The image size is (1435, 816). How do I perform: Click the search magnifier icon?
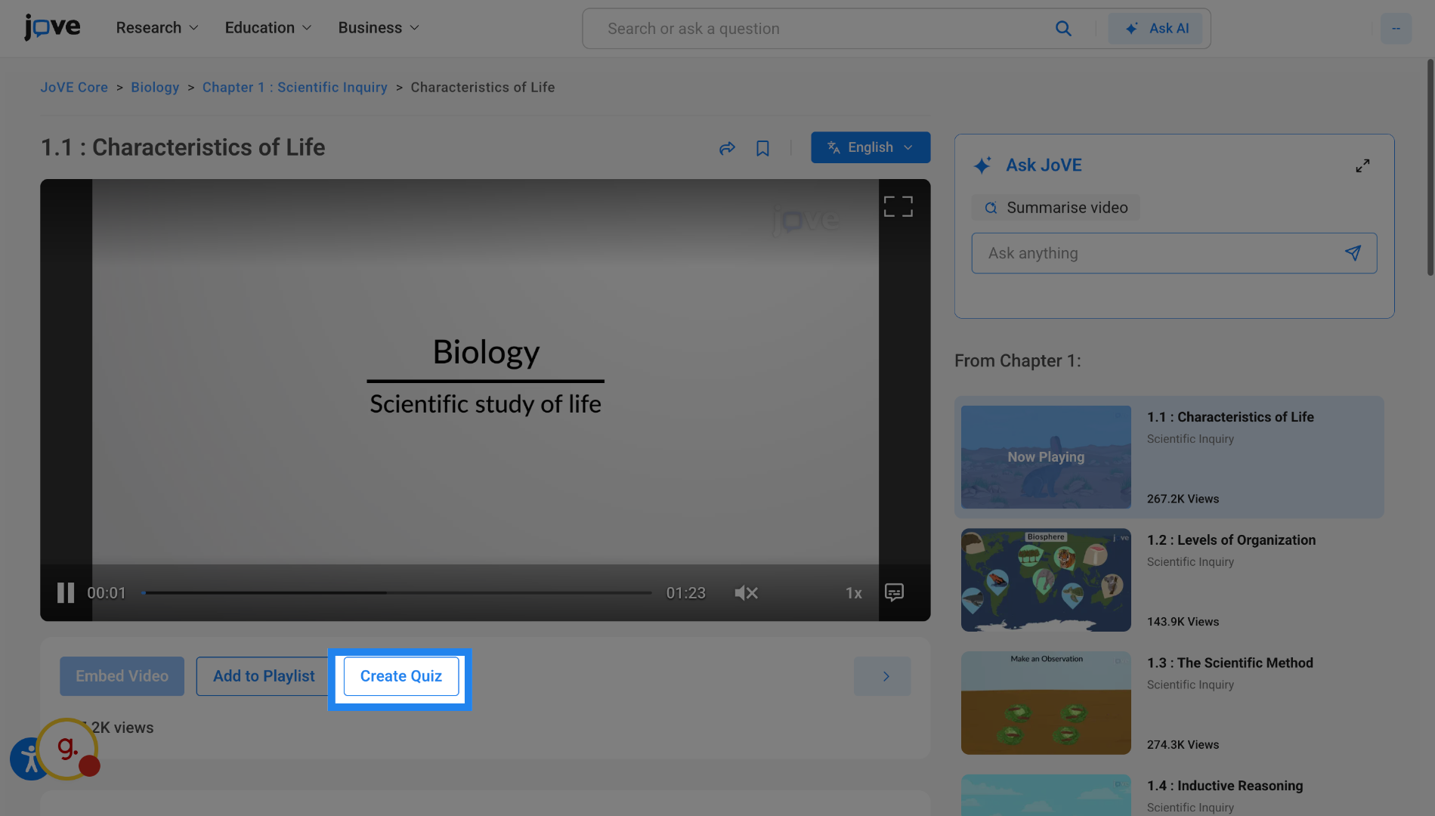(x=1062, y=28)
